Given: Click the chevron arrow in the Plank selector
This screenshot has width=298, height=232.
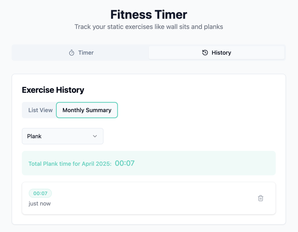Looking at the screenshot, I should [x=95, y=136].
